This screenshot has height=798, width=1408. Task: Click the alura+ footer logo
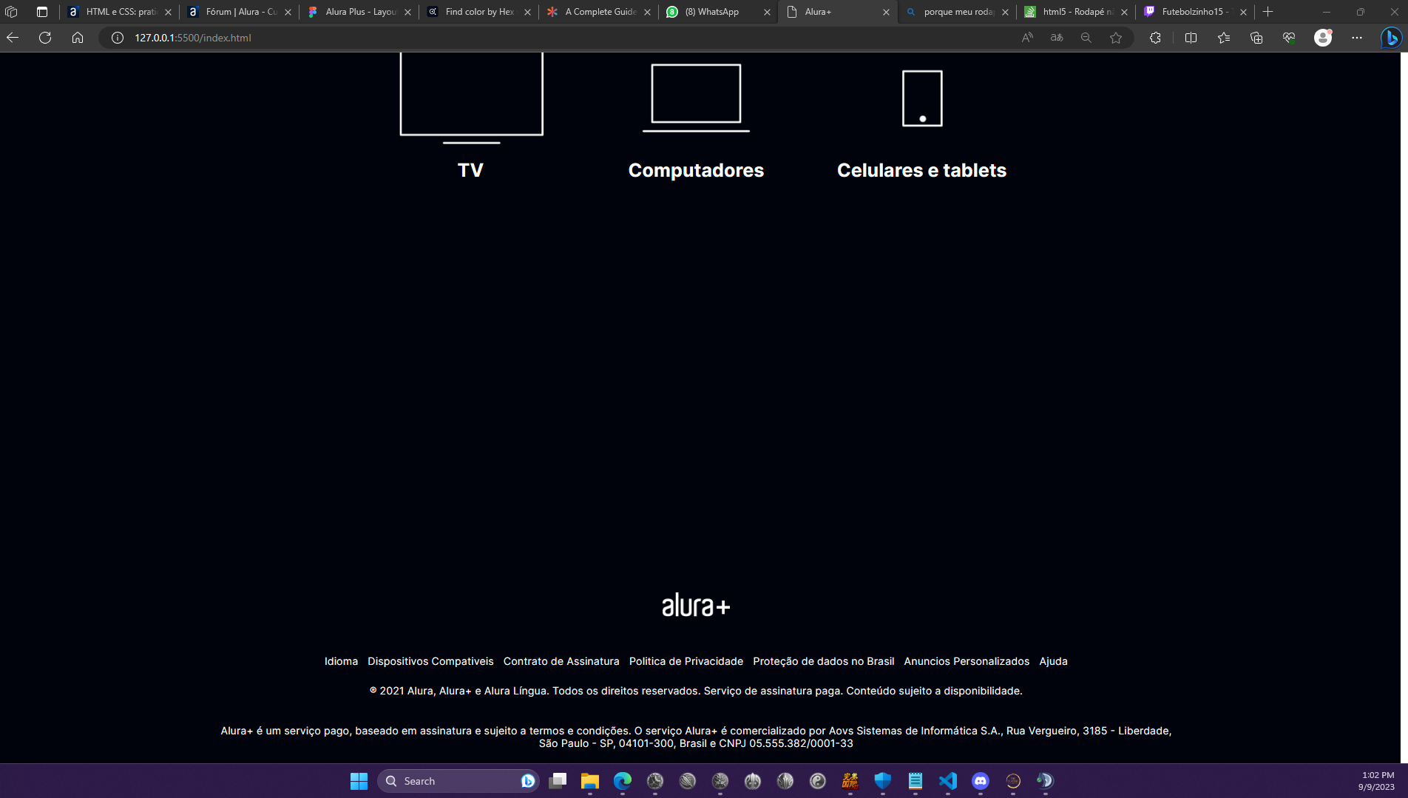[x=696, y=605]
